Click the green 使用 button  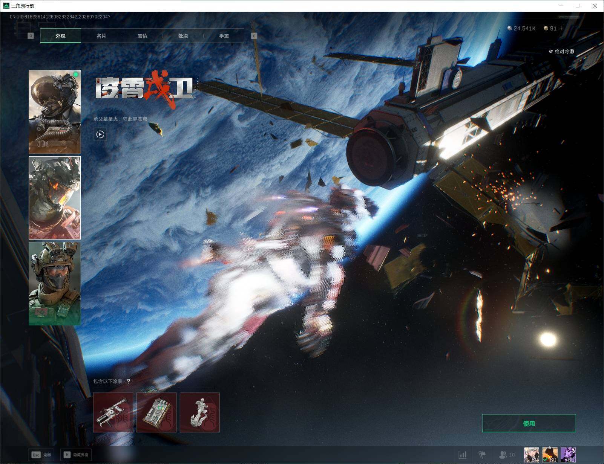point(529,423)
